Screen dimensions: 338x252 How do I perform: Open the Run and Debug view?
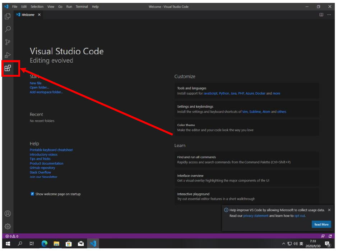point(8,55)
